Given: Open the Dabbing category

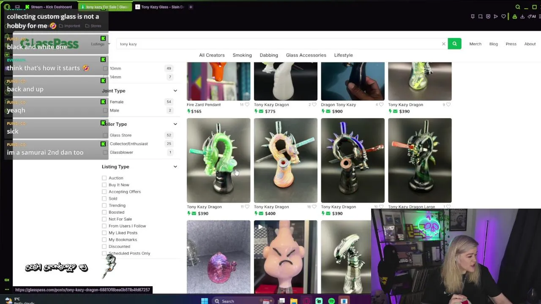Looking at the screenshot, I should coord(269,55).
